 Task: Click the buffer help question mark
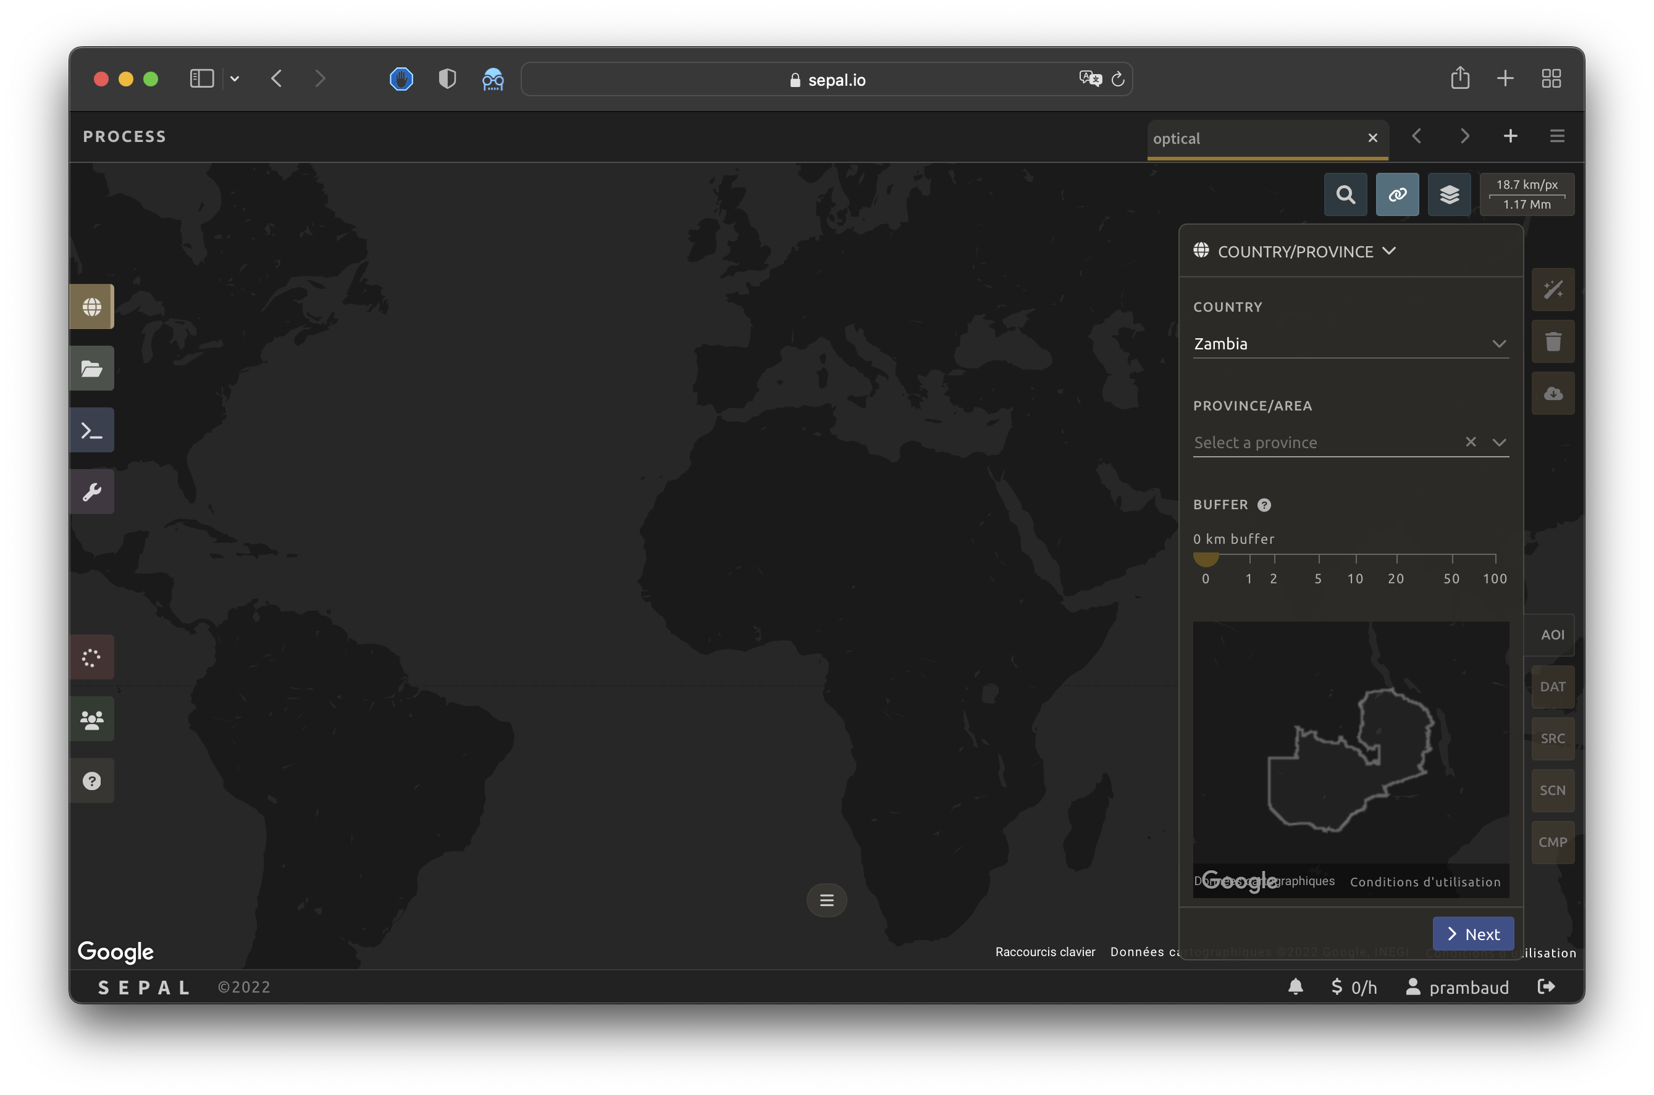tap(1264, 505)
